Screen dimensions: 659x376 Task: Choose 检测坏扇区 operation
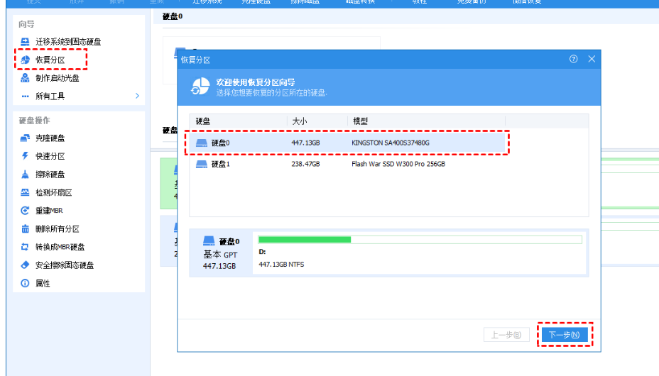click(x=54, y=193)
